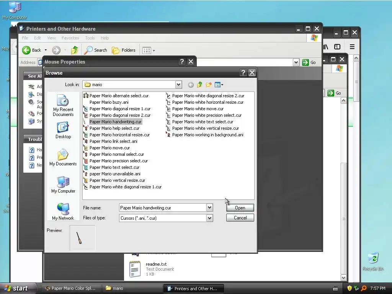Select Paper Mario normal select.cur
Image resolution: width=392 pixels, height=294 pixels.
(x=114, y=154)
